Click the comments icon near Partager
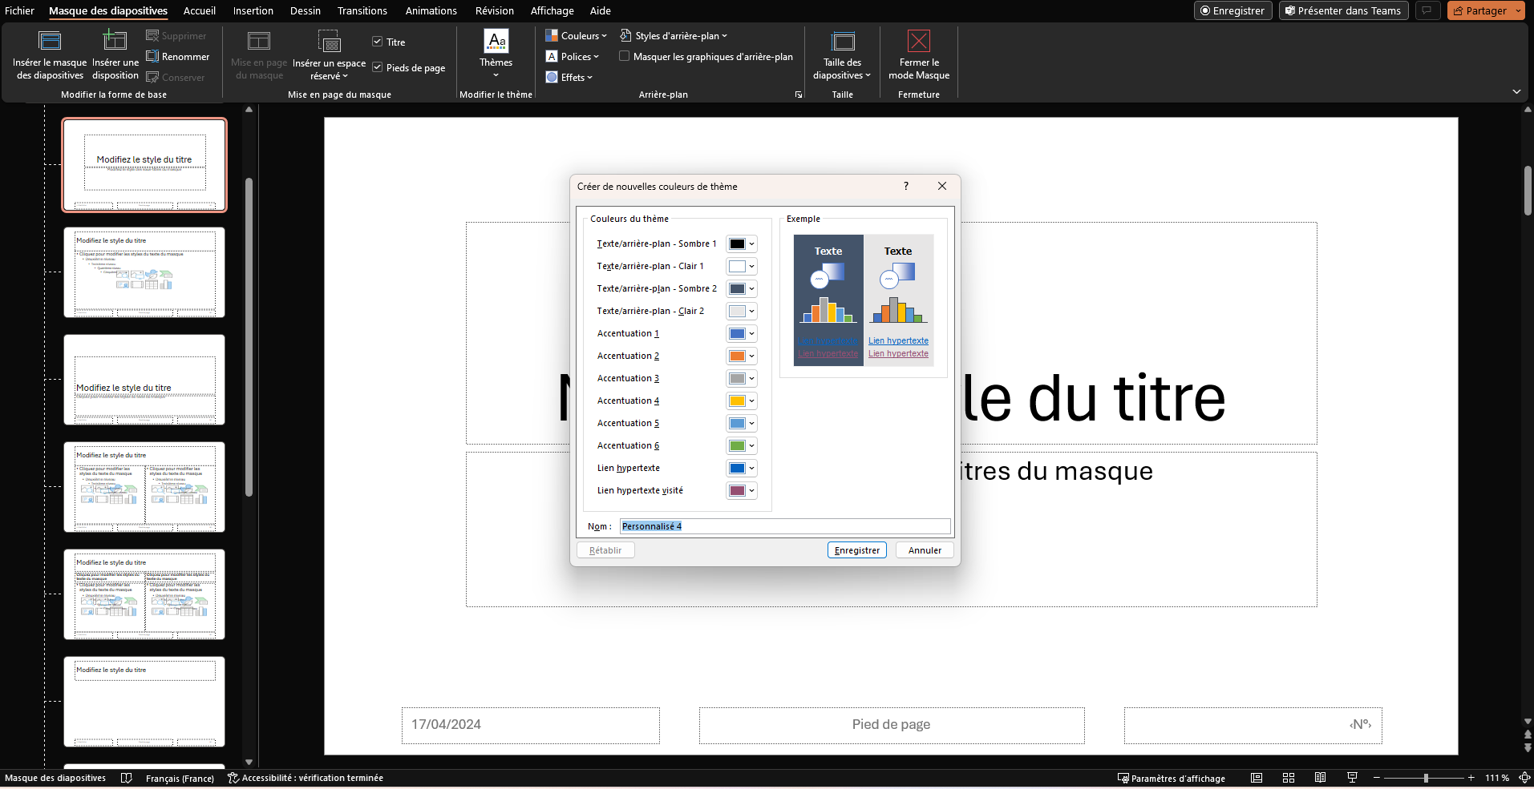The height and width of the screenshot is (789, 1534). pyautogui.click(x=1427, y=10)
